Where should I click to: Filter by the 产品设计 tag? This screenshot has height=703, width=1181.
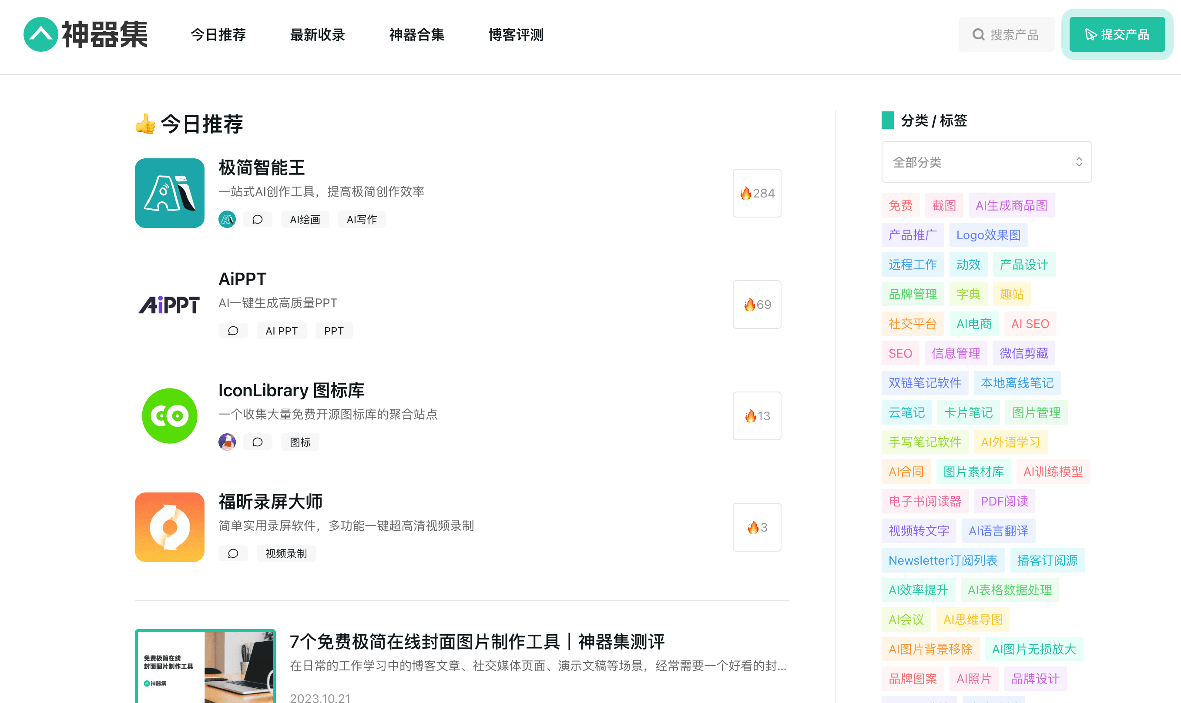tap(1024, 264)
